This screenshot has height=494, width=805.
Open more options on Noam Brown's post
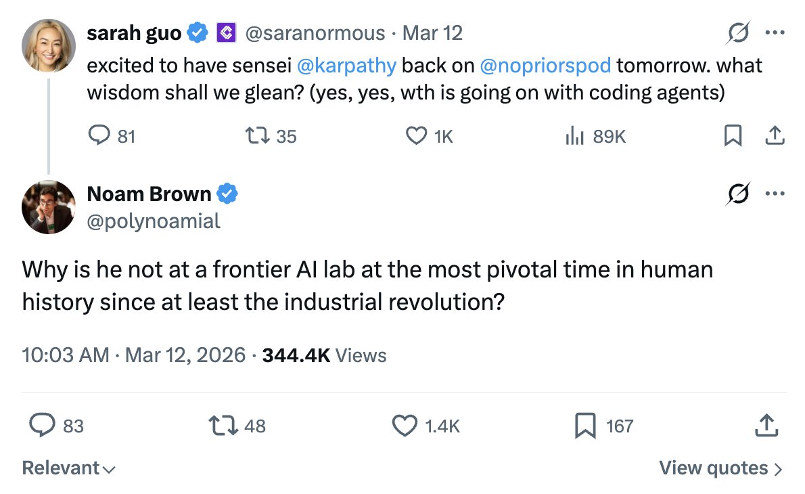click(x=774, y=194)
